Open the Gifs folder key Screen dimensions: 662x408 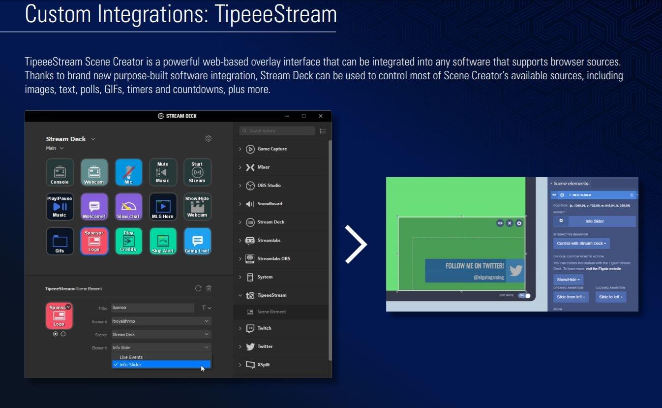point(60,241)
